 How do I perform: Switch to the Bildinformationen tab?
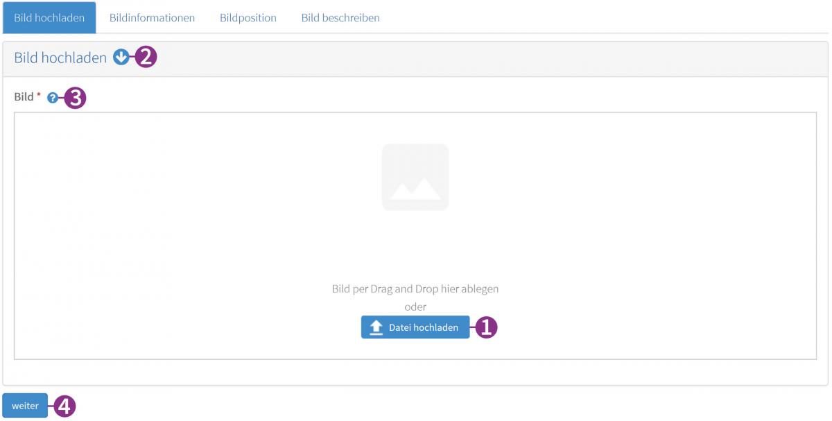point(152,17)
